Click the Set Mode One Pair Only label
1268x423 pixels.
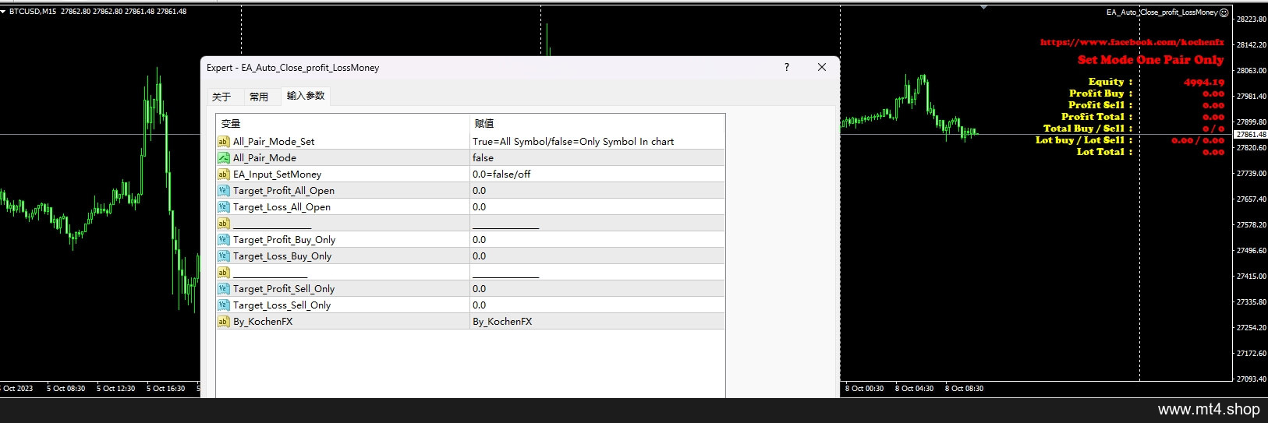[1151, 60]
